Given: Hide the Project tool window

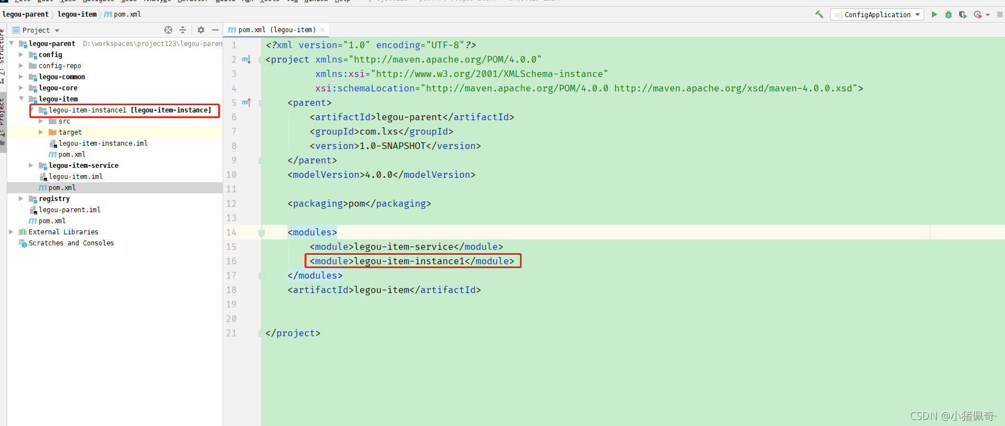Looking at the screenshot, I should (x=215, y=30).
